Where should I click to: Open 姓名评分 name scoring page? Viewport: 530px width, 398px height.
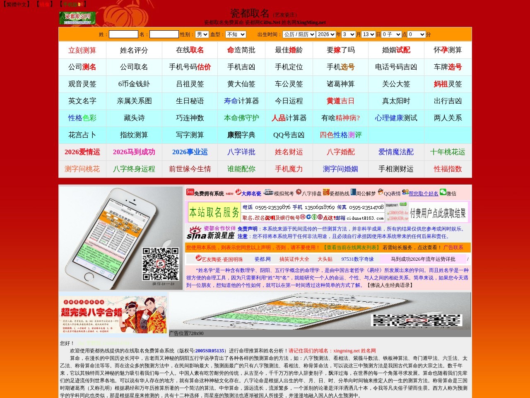(133, 50)
